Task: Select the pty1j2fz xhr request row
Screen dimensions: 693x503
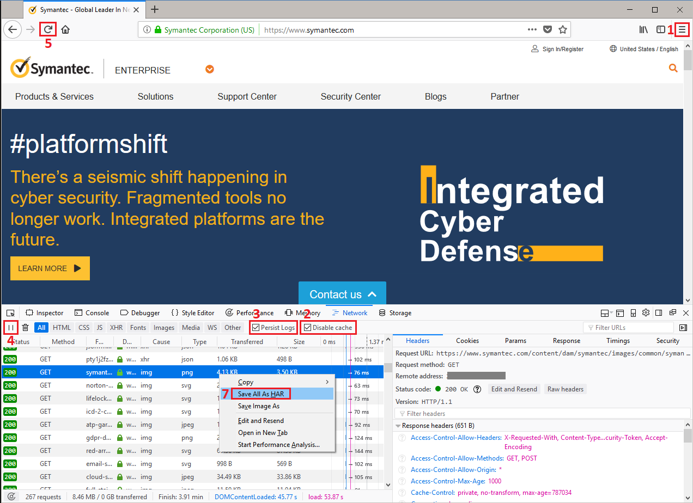Action: point(193,359)
